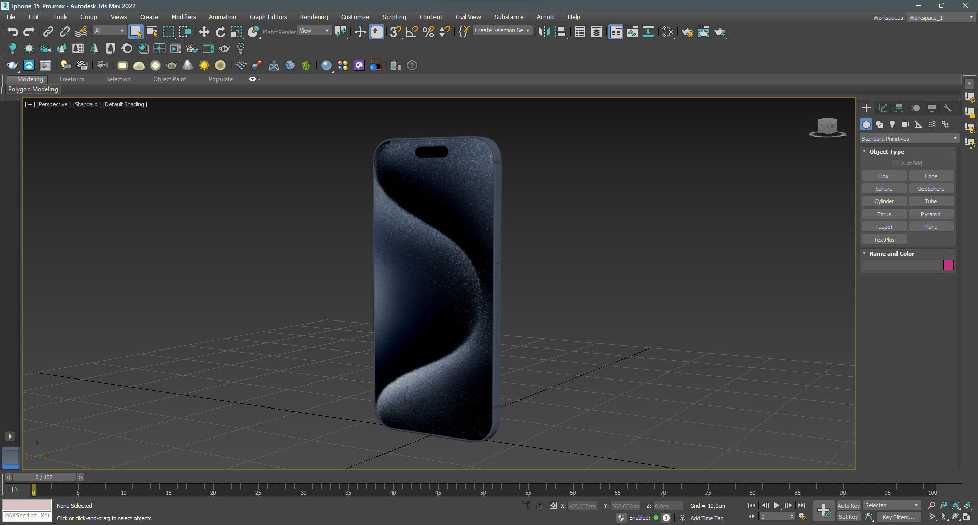Open the Modifiers menu
The width and height of the screenshot is (978, 525).
pos(183,17)
